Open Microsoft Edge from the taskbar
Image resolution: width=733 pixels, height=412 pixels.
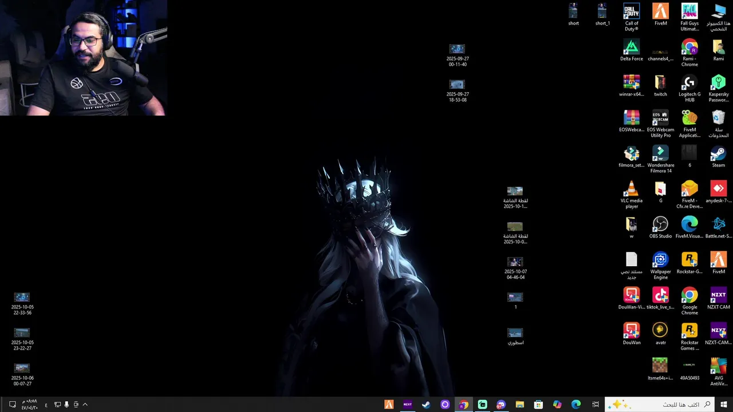tap(576, 405)
